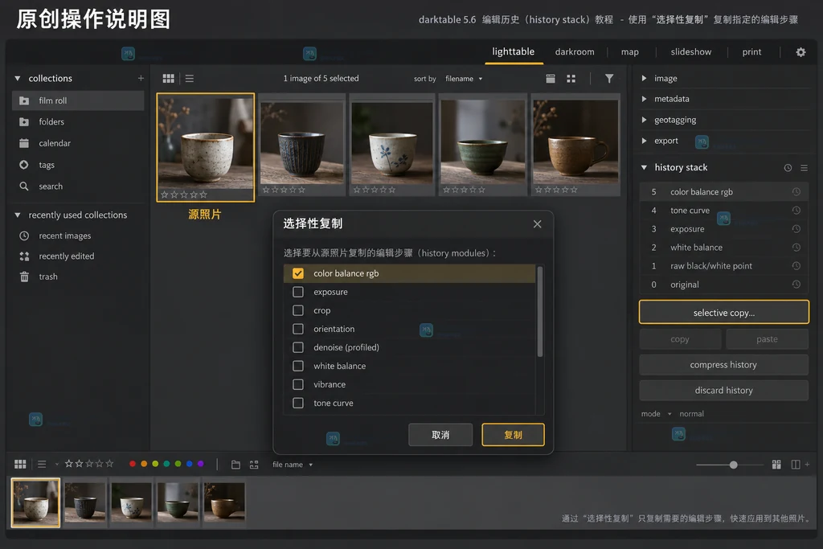
Task: Check the white balance checkbox in dialog
Action: click(298, 366)
